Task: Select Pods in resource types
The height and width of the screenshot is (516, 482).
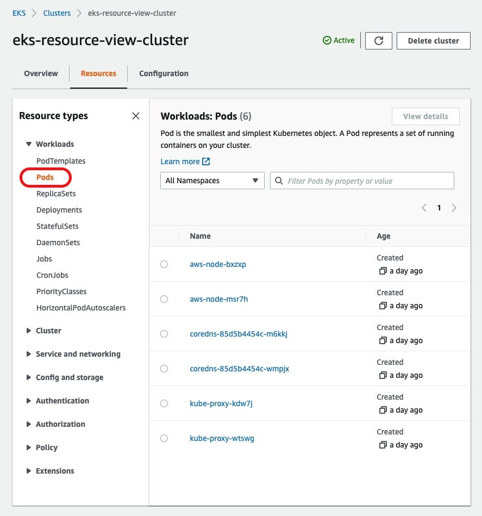Action: coord(45,177)
